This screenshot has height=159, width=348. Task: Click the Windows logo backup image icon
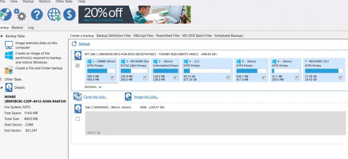click(x=9, y=55)
